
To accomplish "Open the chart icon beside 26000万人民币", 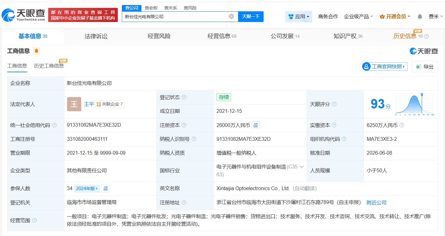I will pyautogui.click(x=256, y=125).
